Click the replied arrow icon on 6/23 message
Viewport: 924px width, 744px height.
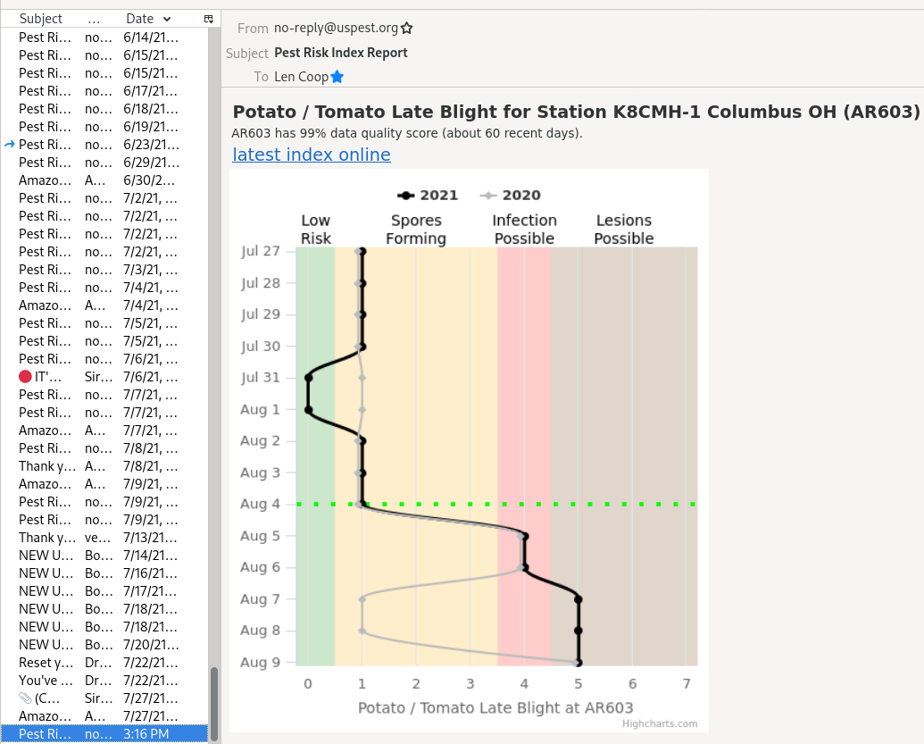coord(10,145)
